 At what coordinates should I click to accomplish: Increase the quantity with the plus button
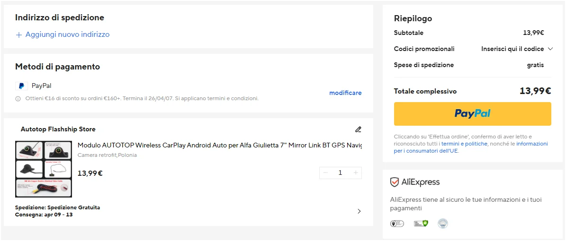click(x=356, y=173)
